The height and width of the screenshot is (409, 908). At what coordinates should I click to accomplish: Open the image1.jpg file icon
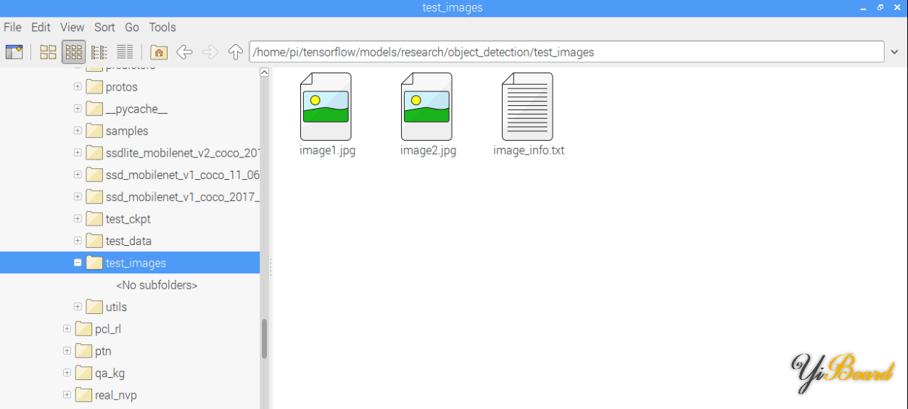(x=326, y=107)
